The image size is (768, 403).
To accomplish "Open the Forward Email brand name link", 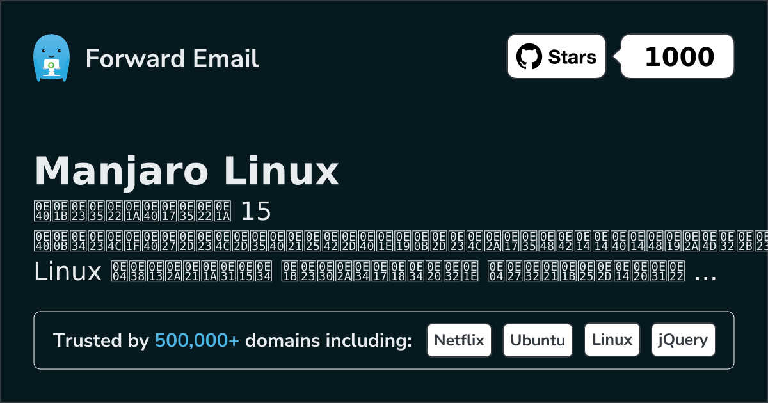I will point(172,58).
